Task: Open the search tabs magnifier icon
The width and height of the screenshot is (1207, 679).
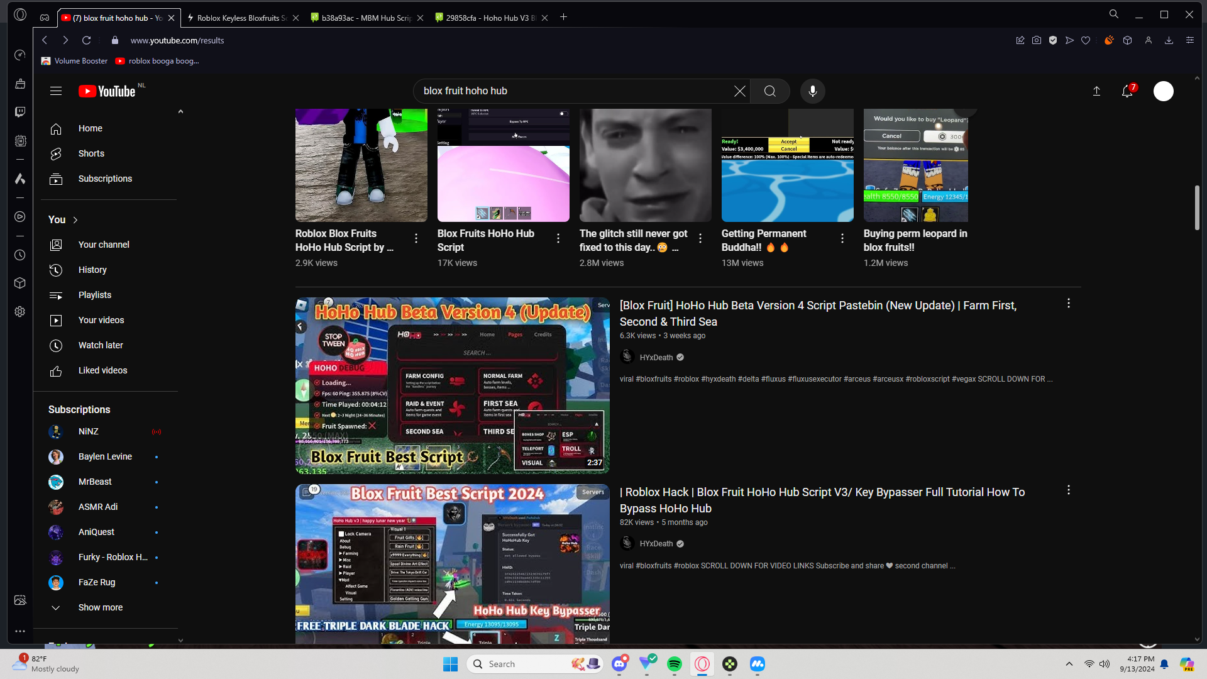Action: point(1114,14)
